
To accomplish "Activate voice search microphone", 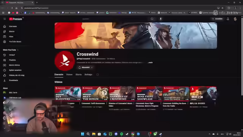I will click(x=161, y=19).
